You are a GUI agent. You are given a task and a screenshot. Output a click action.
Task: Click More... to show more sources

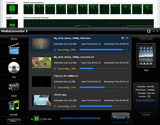point(14,121)
